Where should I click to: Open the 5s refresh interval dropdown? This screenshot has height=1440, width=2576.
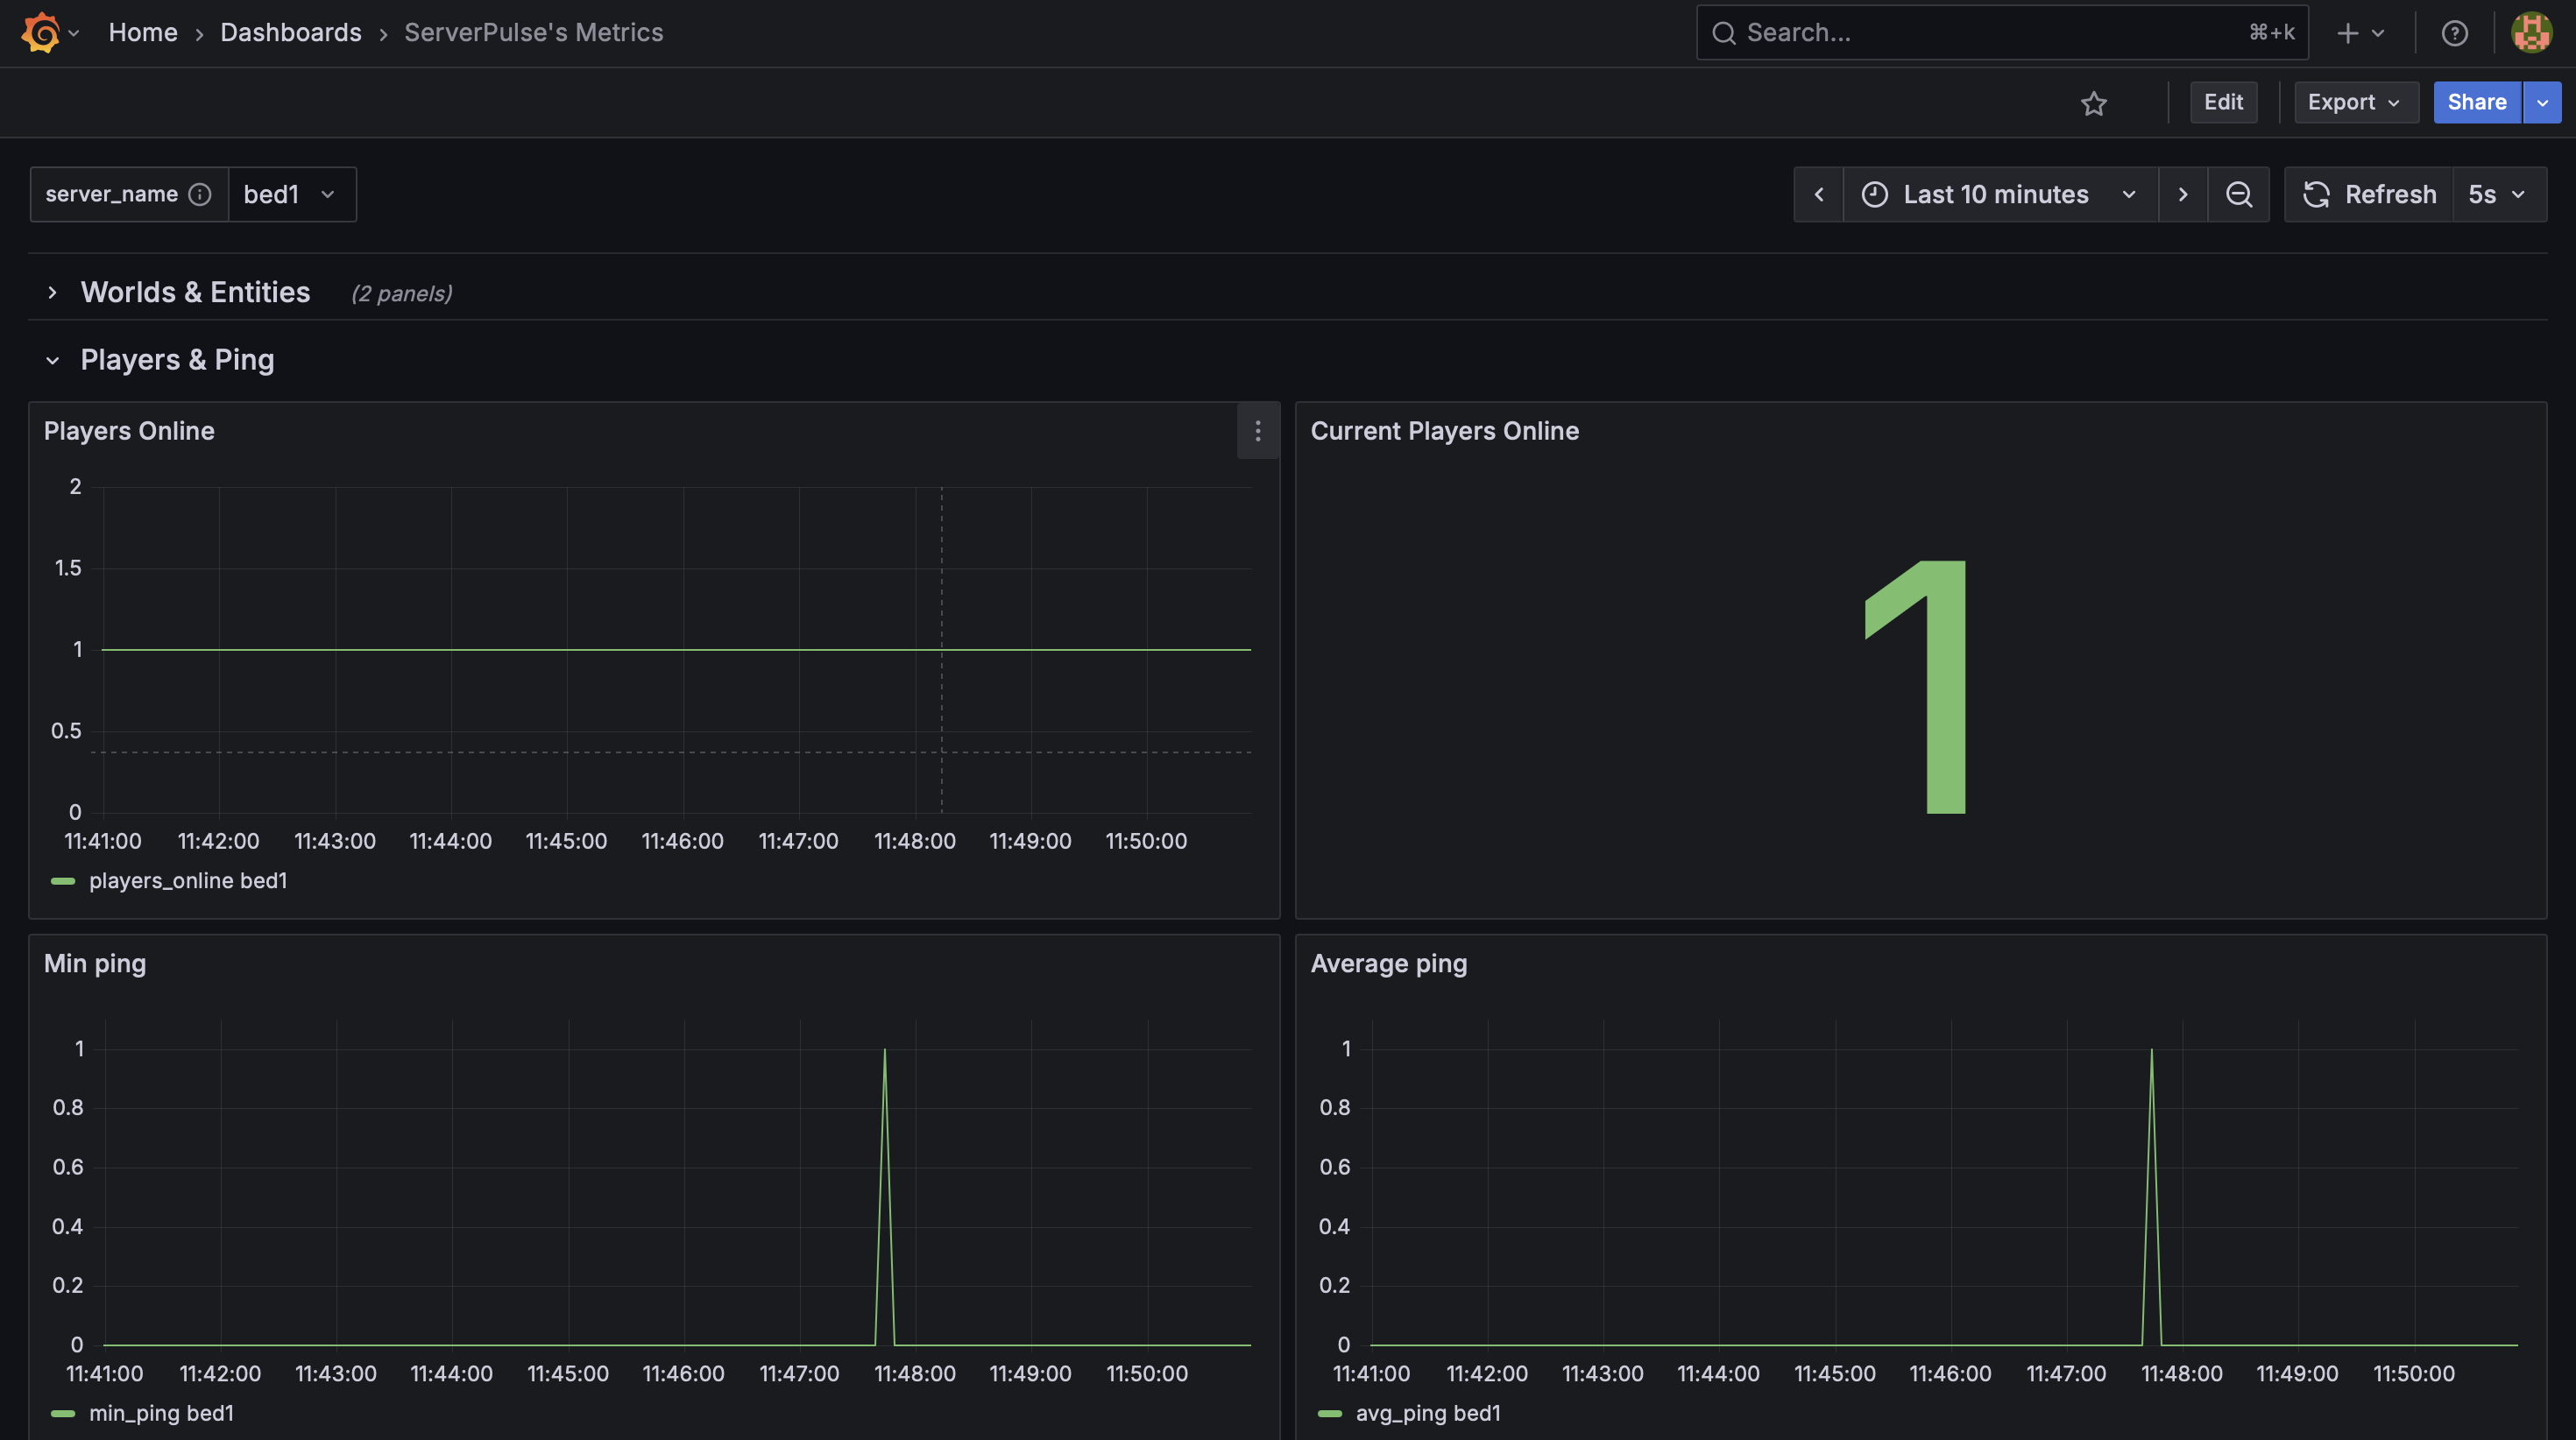(2497, 194)
